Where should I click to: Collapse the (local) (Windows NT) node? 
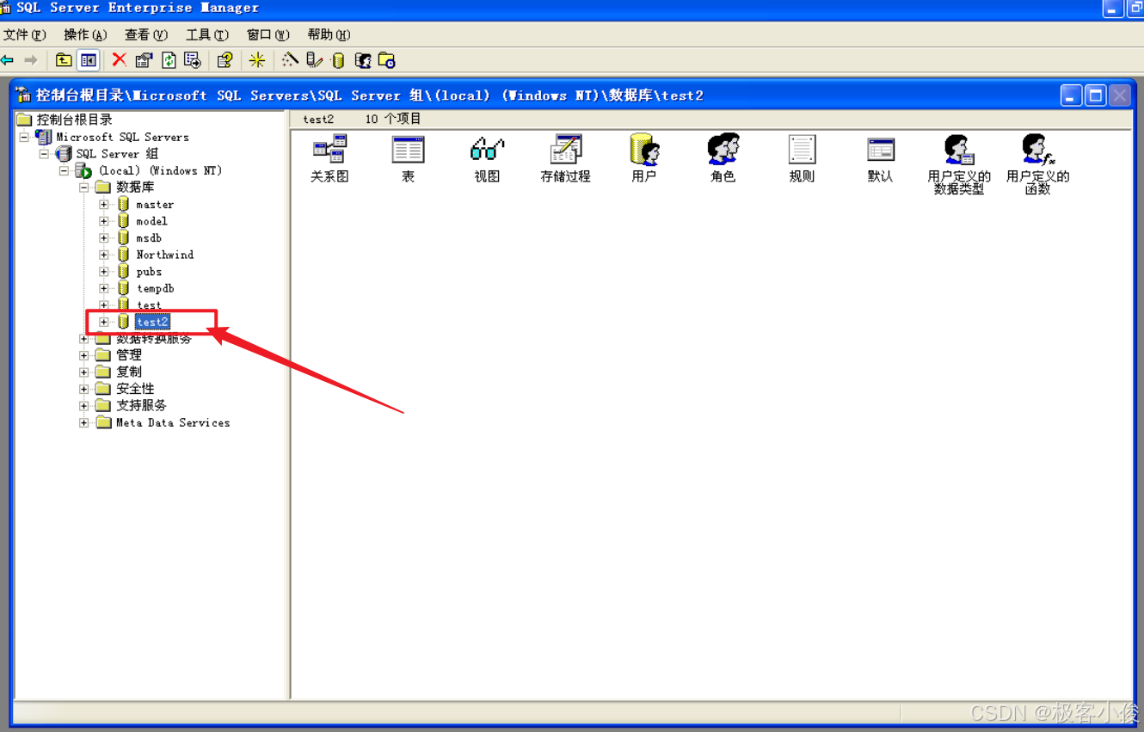click(x=64, y=170)
